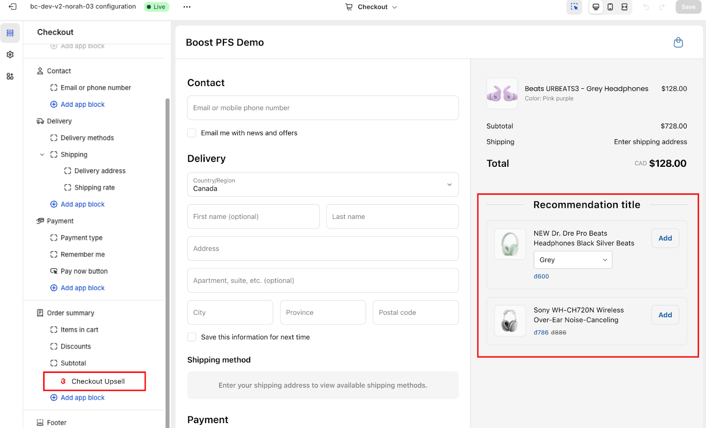This screenshot has width=706, height=428.
Task: Click NEW Dr. Dre Pro Beats thumbnail
Action: [510, 244]
